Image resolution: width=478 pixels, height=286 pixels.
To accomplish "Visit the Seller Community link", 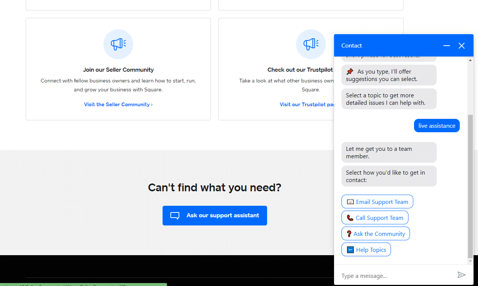I will tap(118, 104).
